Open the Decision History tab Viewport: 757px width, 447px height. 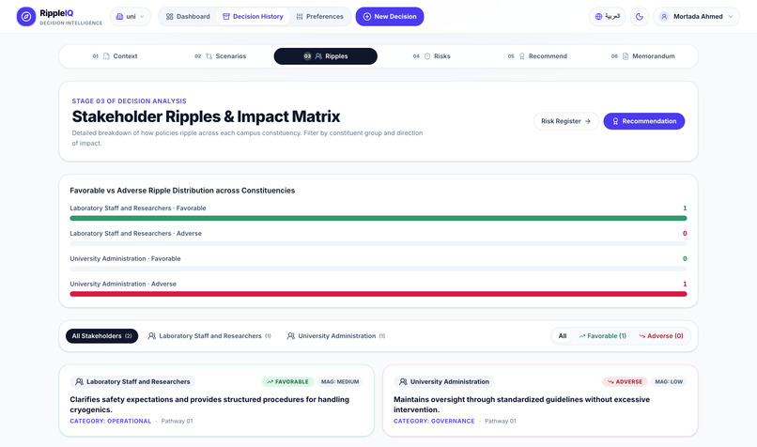click(x=253, y=16)
